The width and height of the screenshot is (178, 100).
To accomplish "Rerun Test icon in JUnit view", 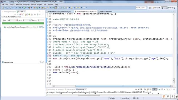I will pyautogui.click(x=29, y=14).
